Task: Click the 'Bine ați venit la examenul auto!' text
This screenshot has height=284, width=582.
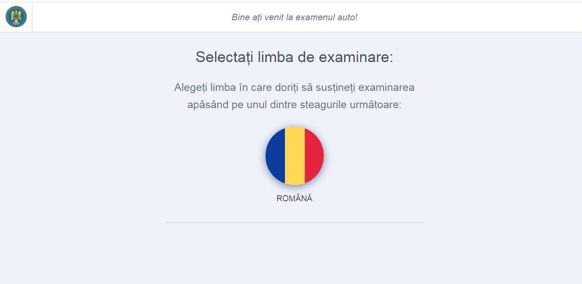Action: click(294, 17)
